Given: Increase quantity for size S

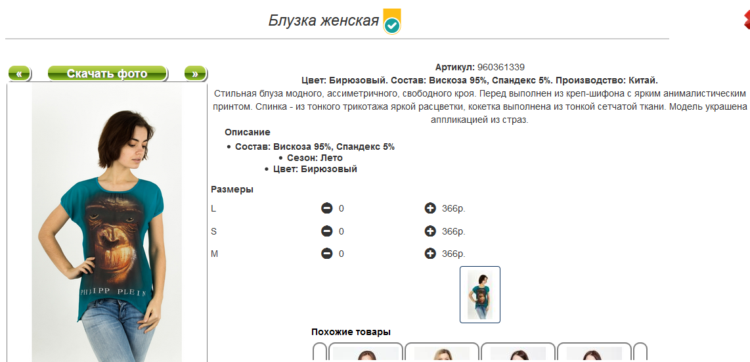Looking at the screenshot, I should (x=430, y=231).
